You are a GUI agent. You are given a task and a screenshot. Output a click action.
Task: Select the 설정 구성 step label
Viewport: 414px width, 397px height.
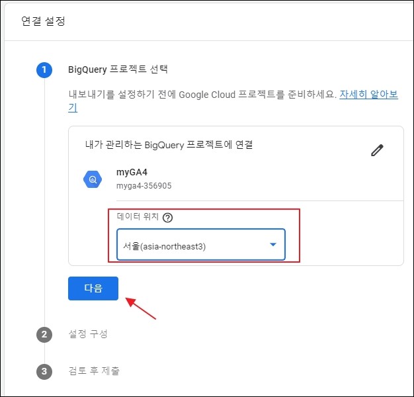tap(88, 334)
